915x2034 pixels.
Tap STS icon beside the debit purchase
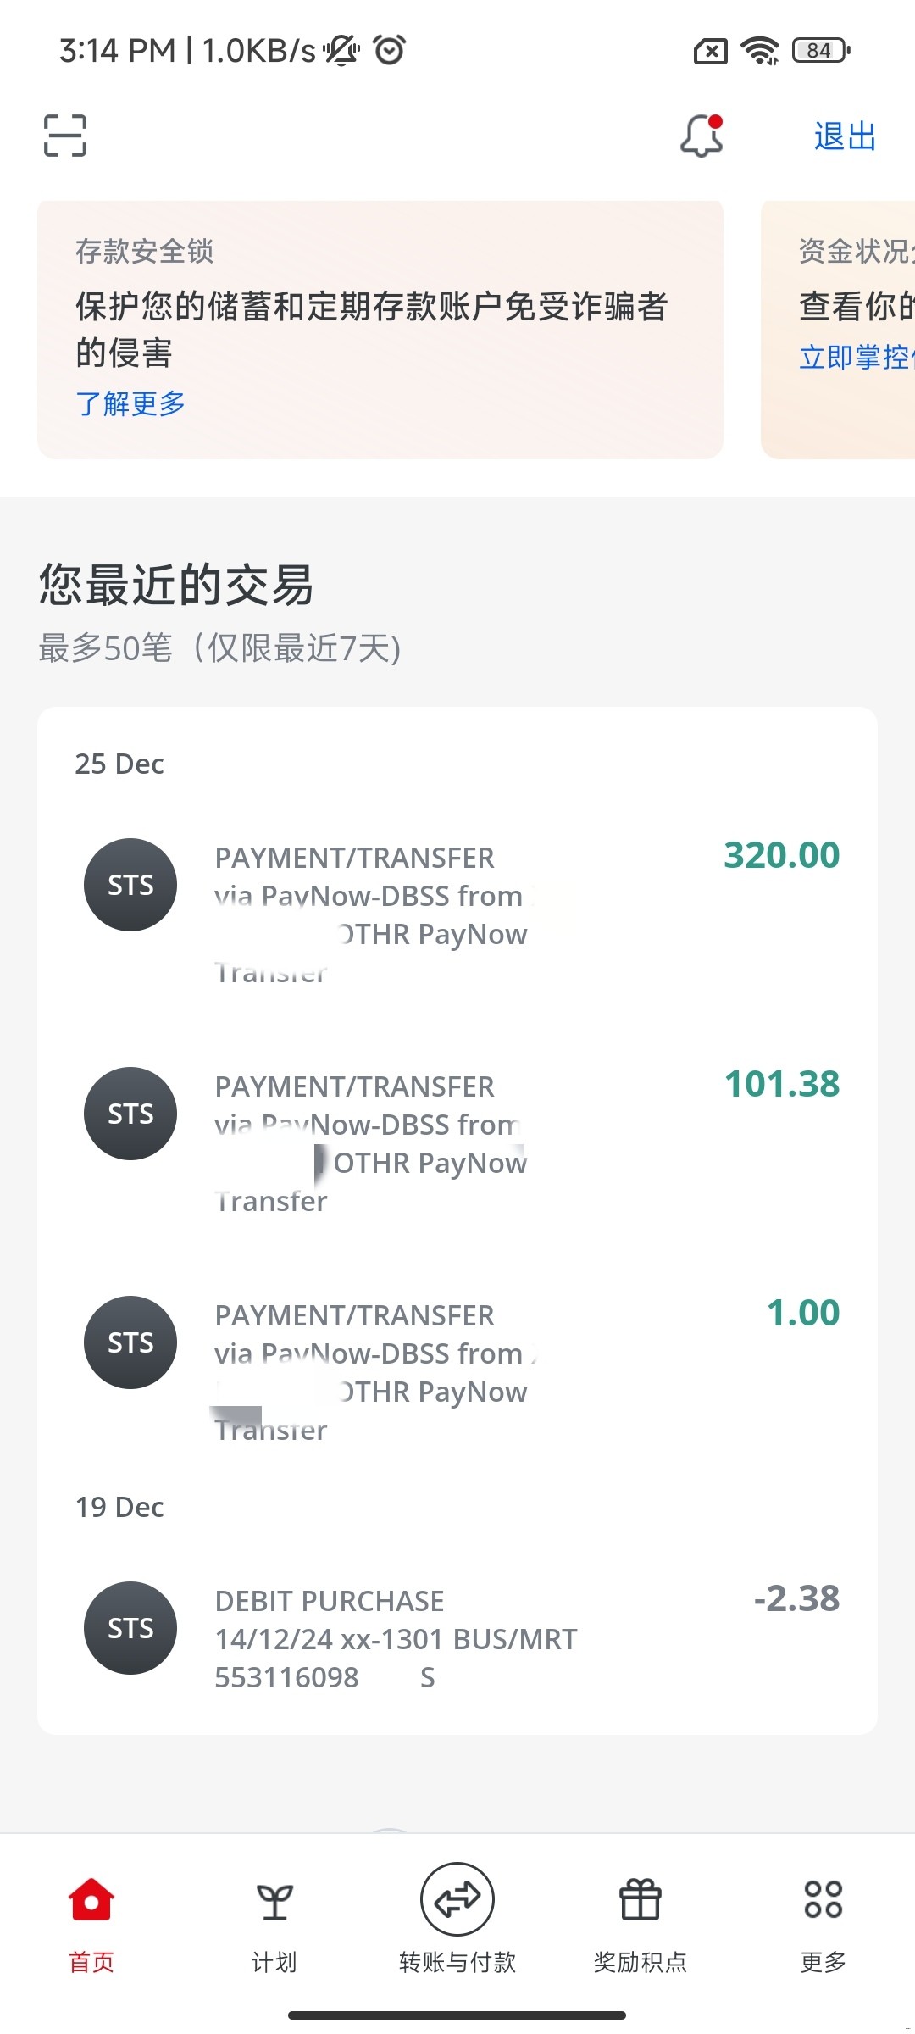point(130,1628)
